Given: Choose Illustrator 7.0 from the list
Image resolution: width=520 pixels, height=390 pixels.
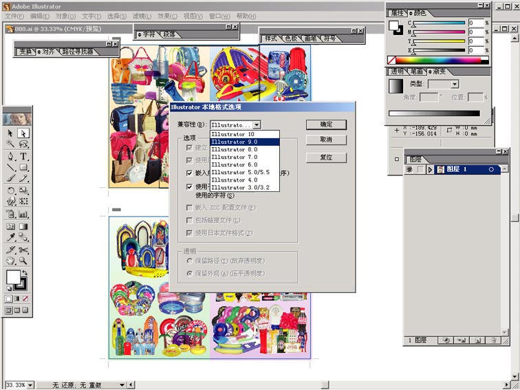Looking at the screenshot, I should tap(245, 158).
